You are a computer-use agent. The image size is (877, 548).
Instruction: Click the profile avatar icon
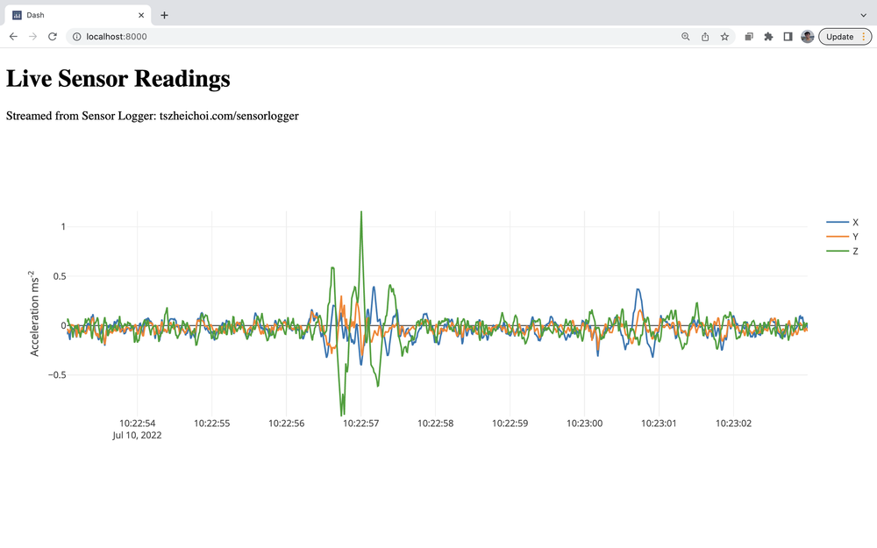[807, 37]
